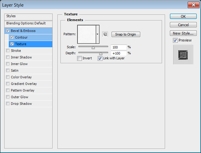Uncheck the Texture checkbox
The image size is (201, 153).
12,44
